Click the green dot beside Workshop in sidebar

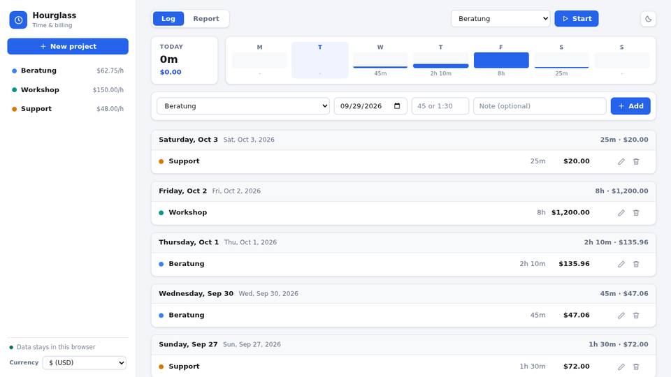(14, 90)
